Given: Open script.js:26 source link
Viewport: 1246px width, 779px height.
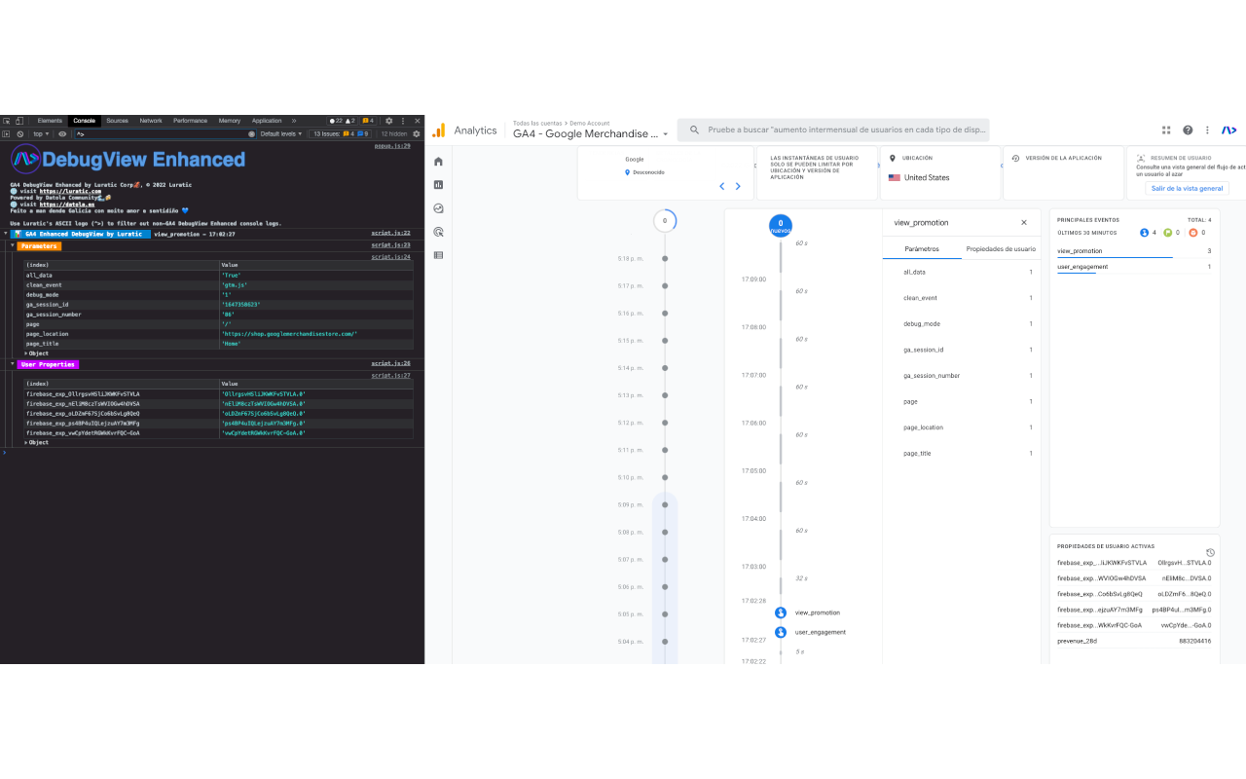Looking at the screenshot, I should coord(391,363).
